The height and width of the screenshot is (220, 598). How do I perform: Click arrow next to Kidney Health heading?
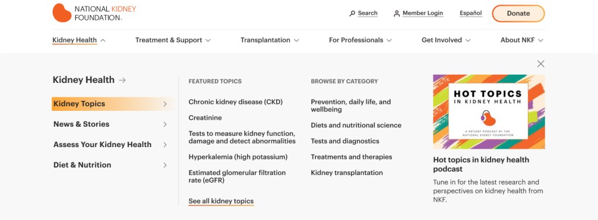point(122,80)
